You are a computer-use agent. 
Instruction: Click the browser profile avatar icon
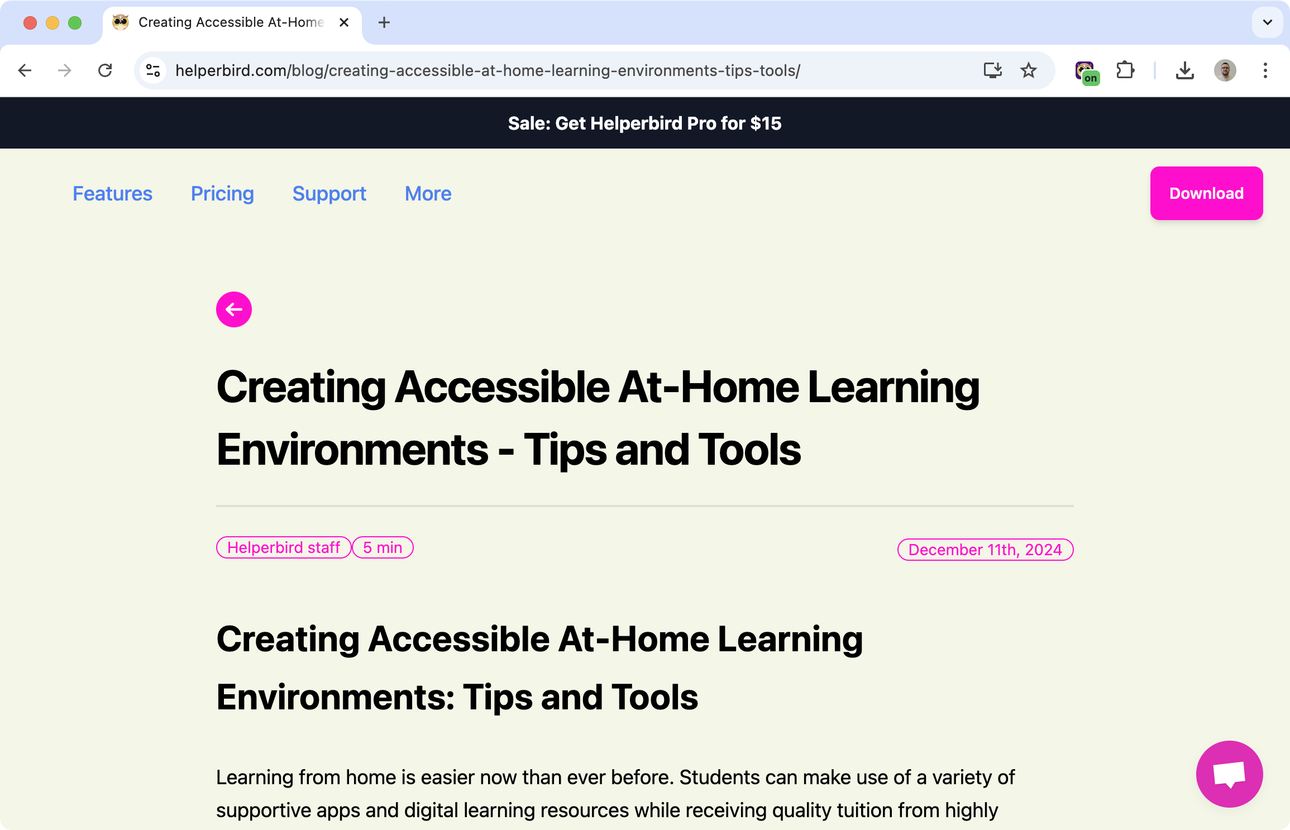[1225, 70]
